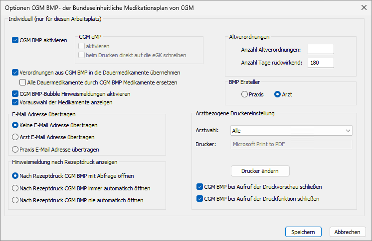Select Nach Rezeptdruck immer automatisch öffnen
The height and width of the screenshot is (241, 372).
click(15, 188)
